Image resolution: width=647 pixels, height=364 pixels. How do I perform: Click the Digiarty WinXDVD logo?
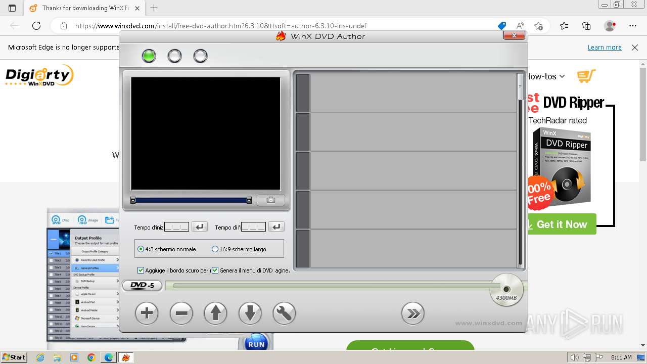tap(39, 76)
